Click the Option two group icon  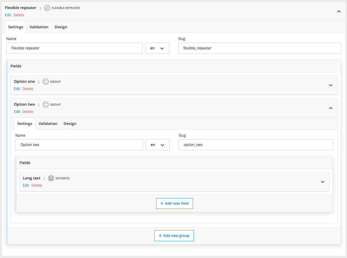point(45,104)
